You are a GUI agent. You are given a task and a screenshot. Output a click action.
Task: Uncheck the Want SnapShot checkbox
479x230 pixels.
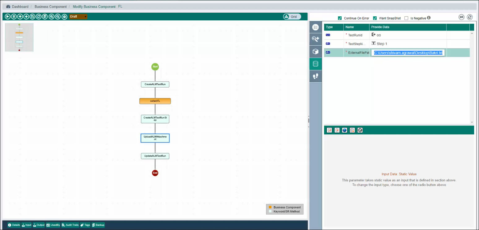pos(375,18)
